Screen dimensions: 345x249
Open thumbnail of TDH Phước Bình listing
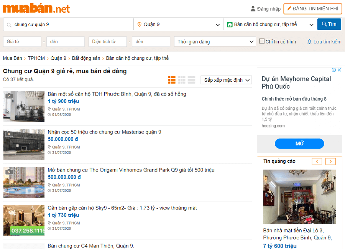pos(24,106)
